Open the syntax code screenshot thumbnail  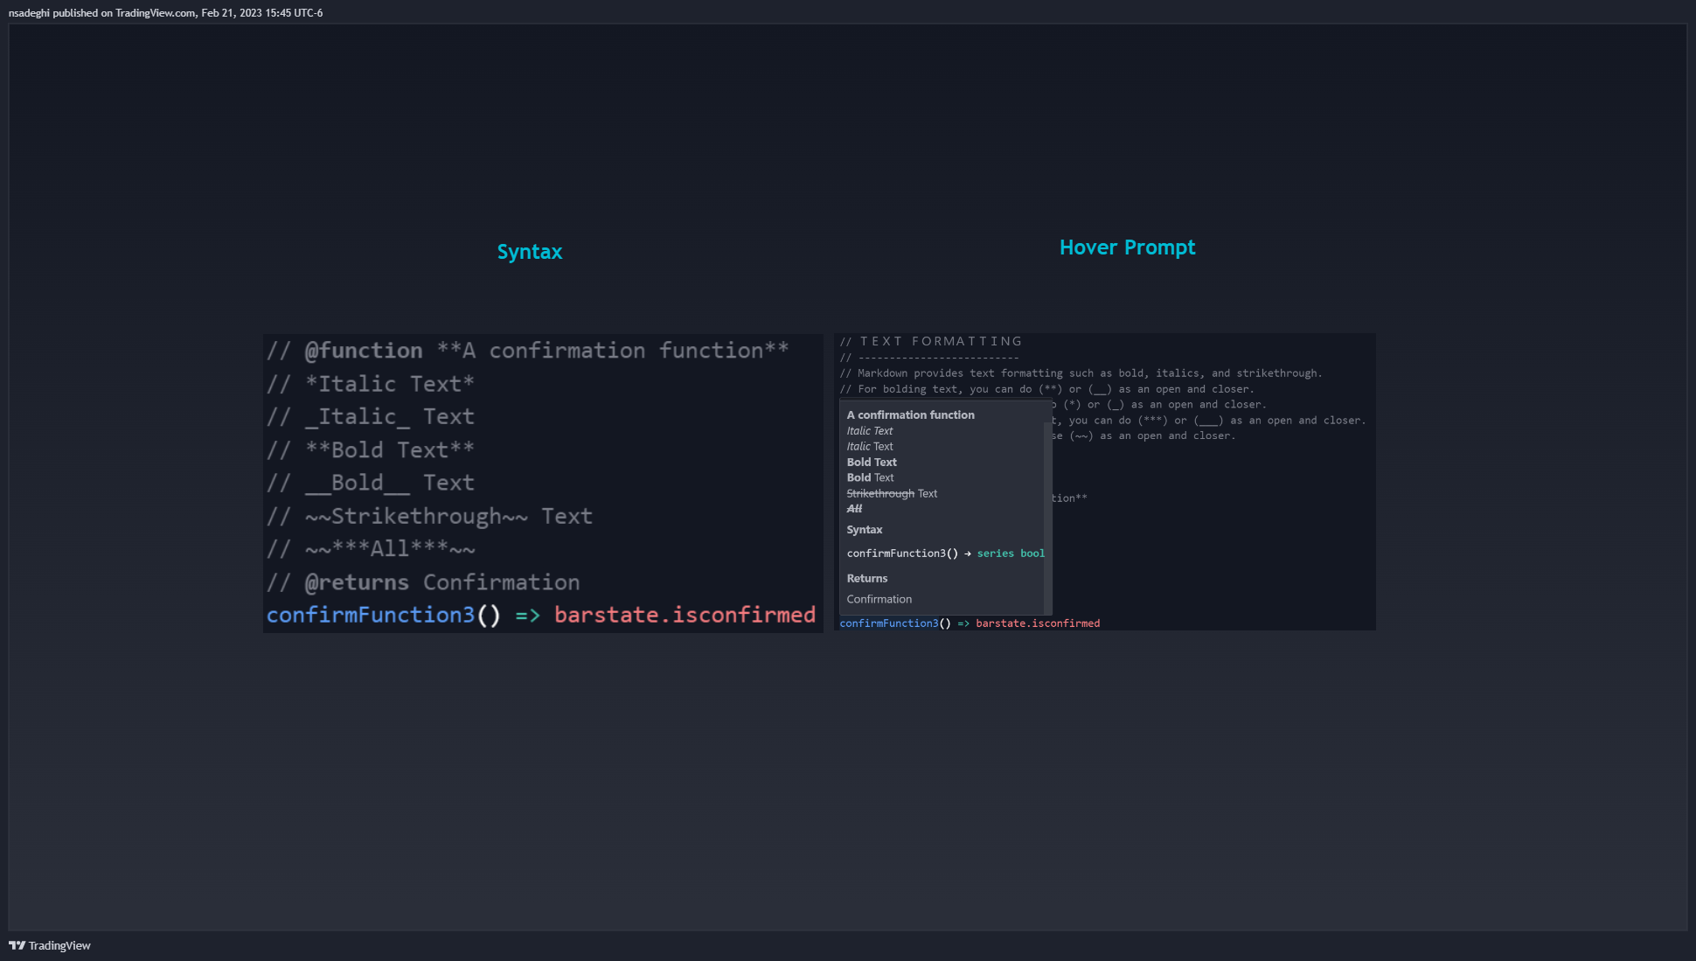coord(543,483)
